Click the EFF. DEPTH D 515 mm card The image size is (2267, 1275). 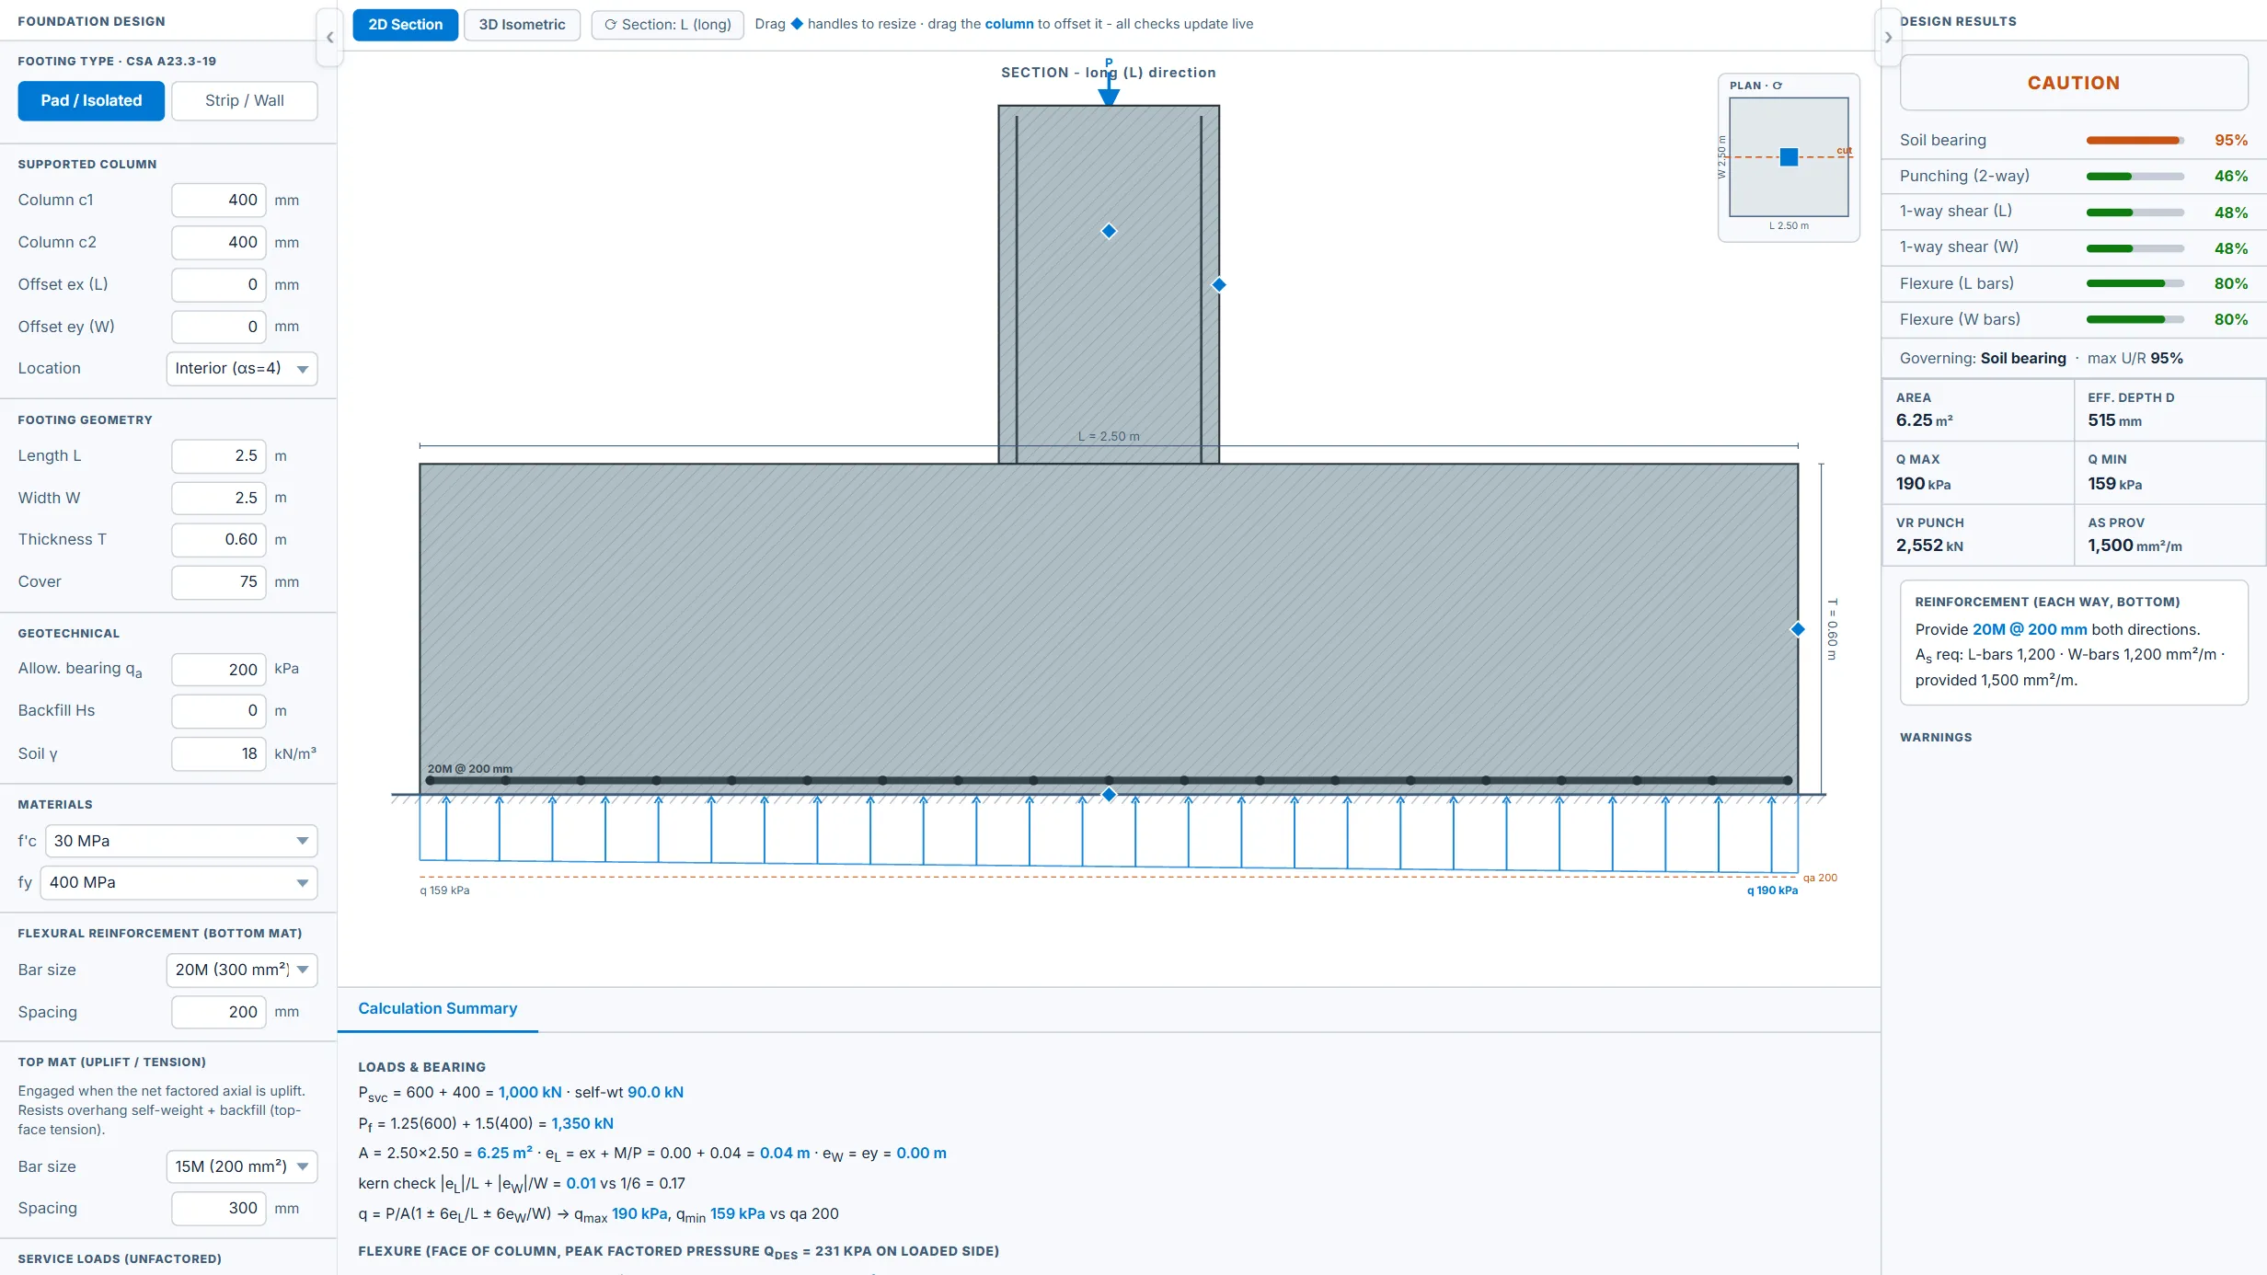click(2169, 410)
